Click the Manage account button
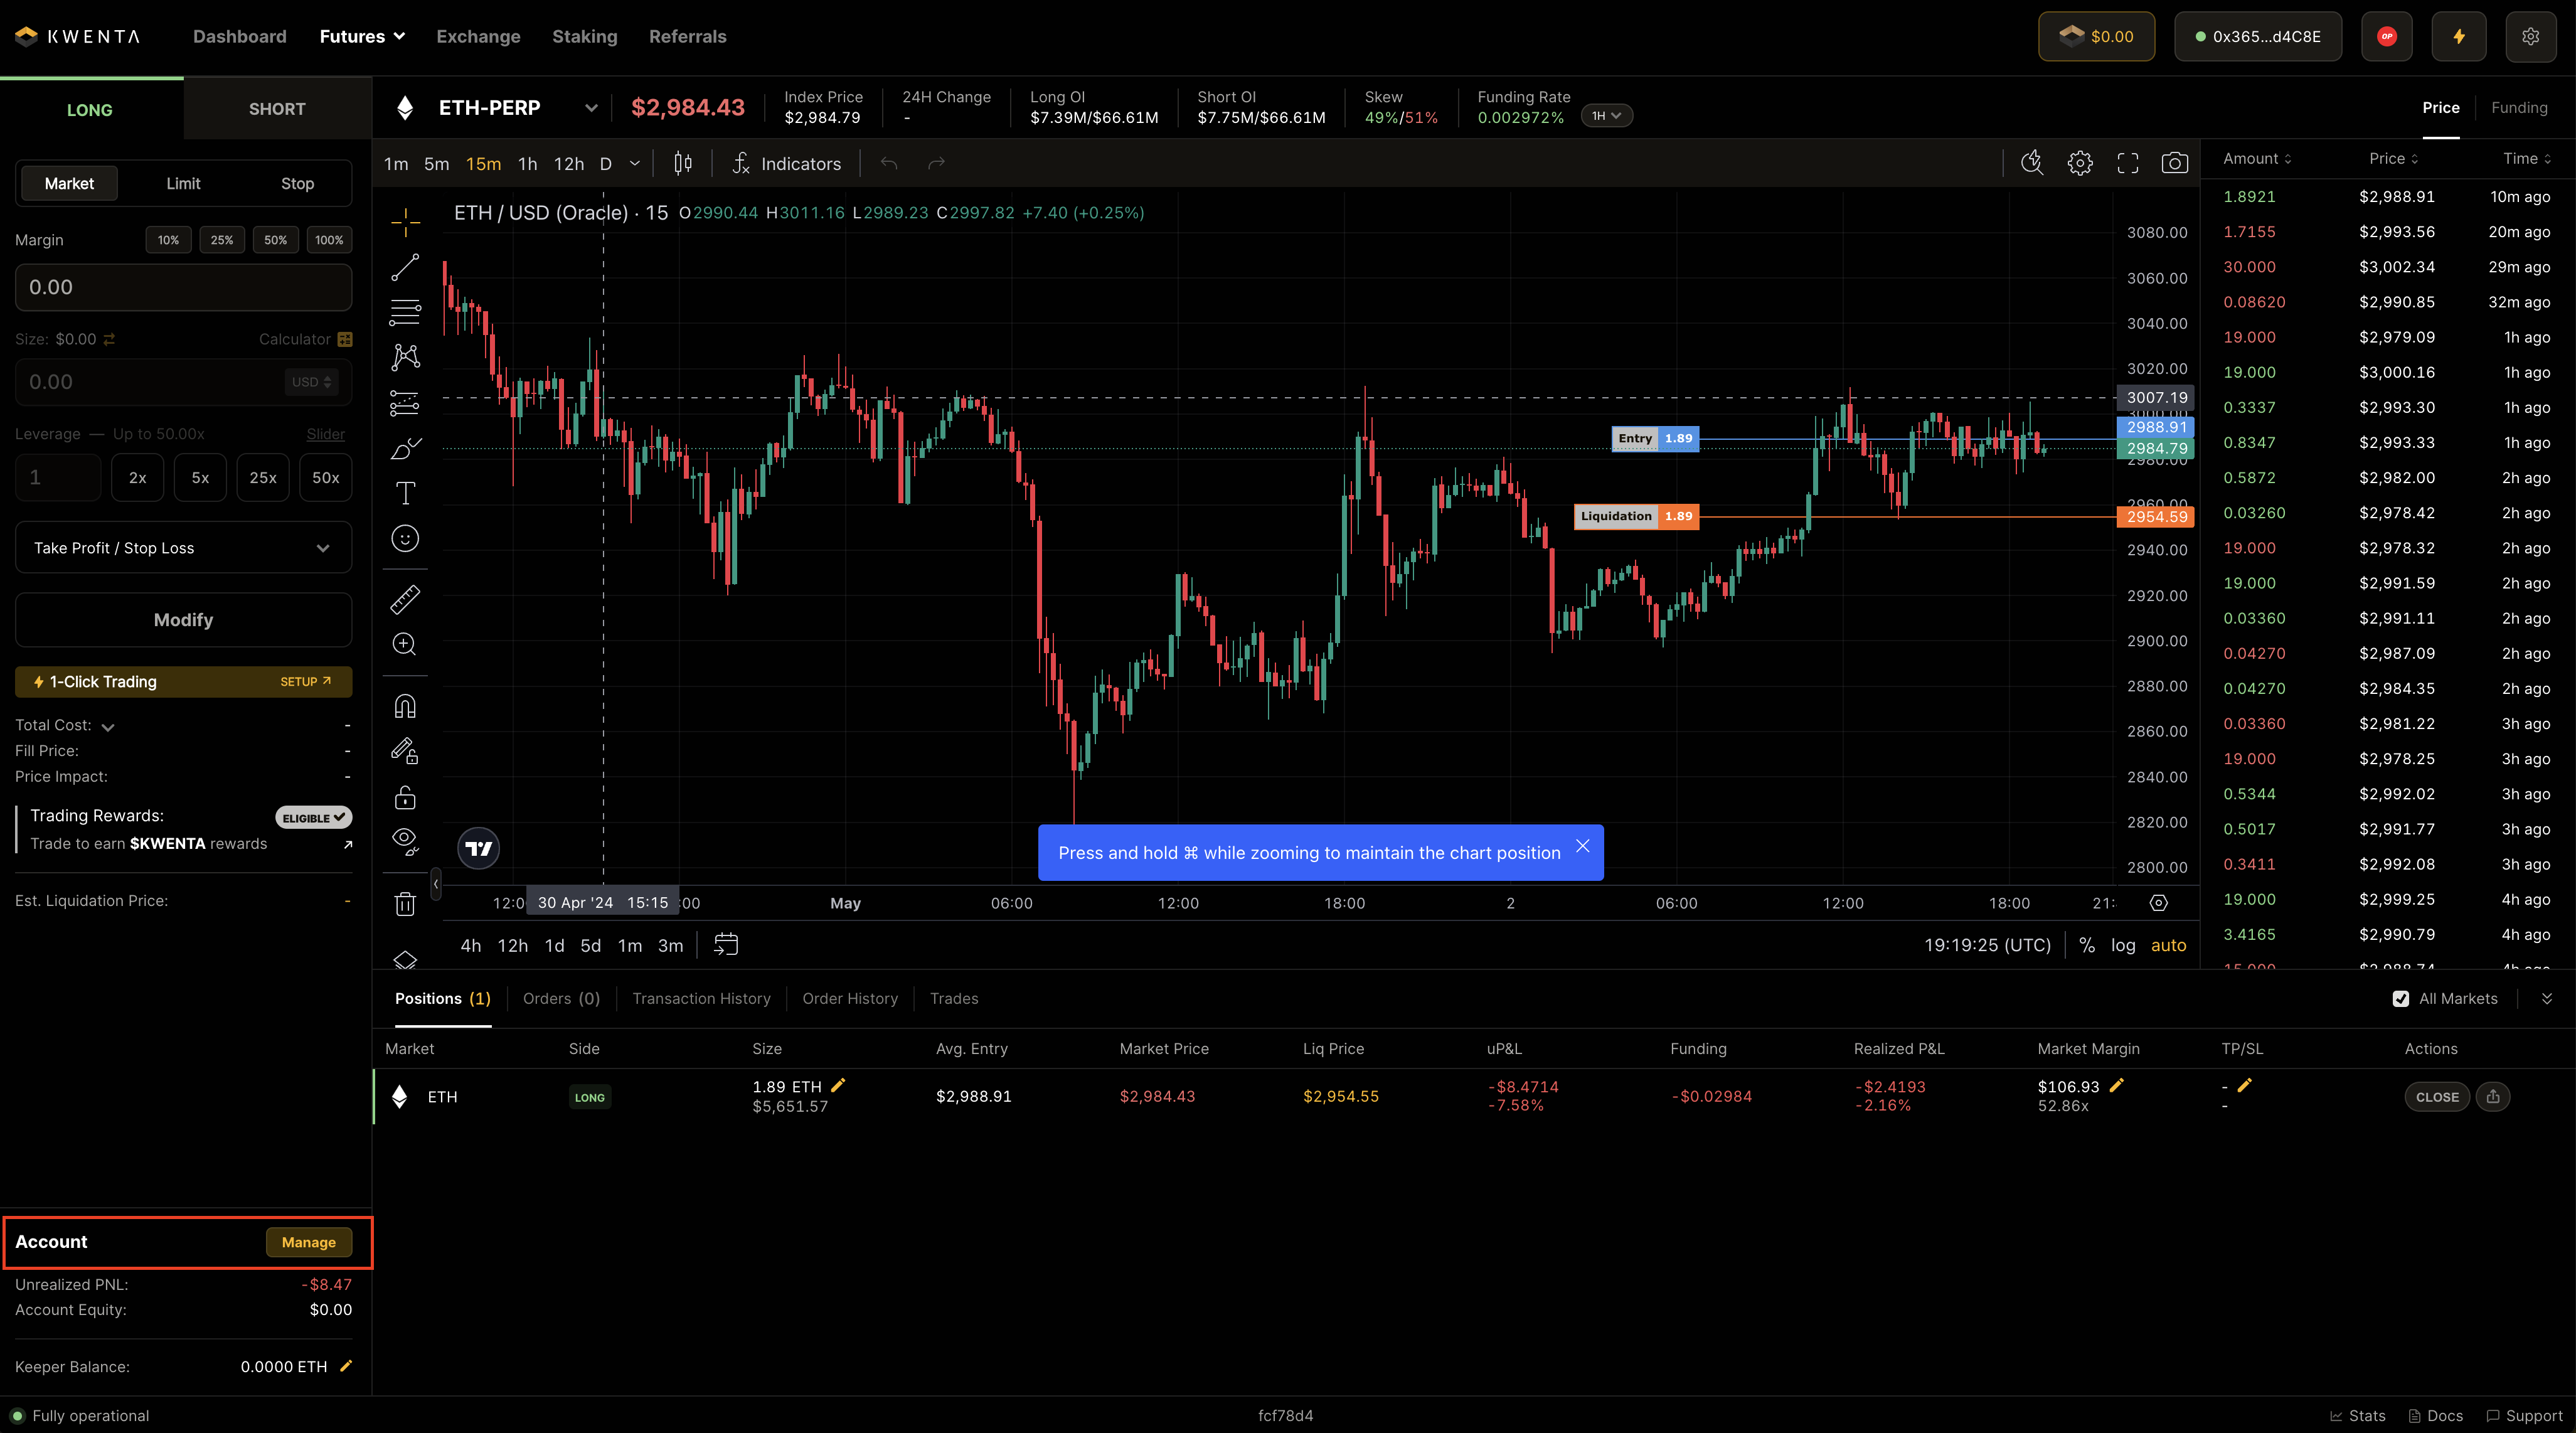 coord(308,1242)
